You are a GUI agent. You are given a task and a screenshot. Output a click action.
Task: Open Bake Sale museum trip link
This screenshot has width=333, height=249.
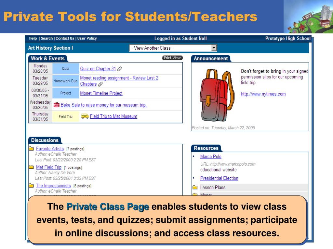click(104, 105)
